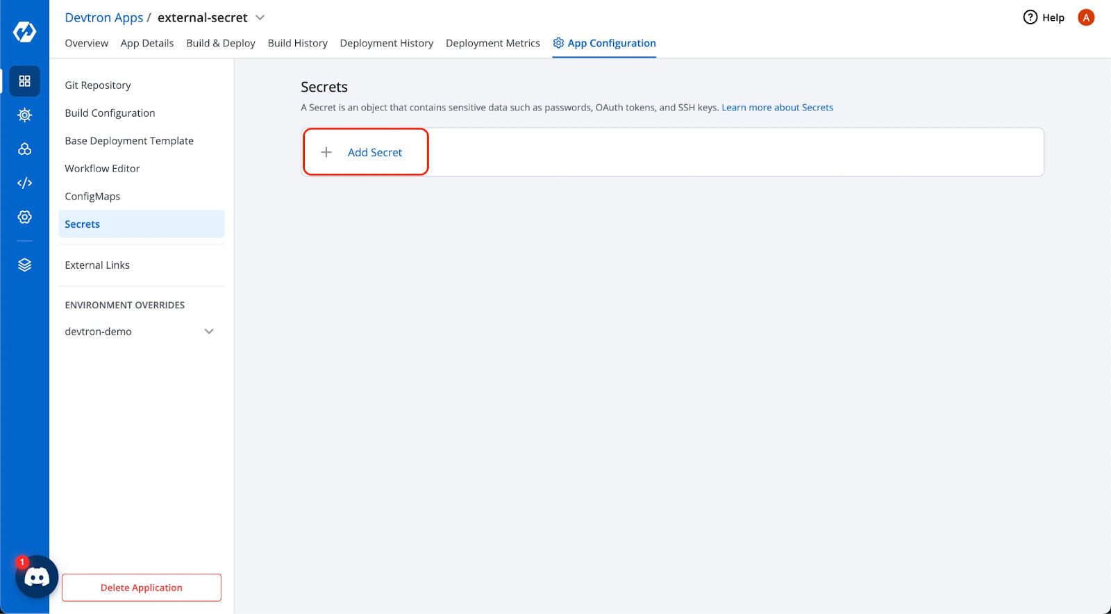Switch to the App Details tab
The image size is (1111, 614).
coord(147,43)
